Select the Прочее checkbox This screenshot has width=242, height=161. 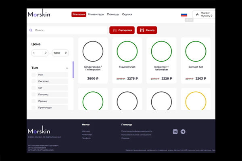pyautogui.click(x=33, y=101)
